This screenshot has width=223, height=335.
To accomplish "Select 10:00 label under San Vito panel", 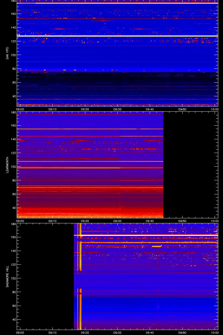I will [x=215, y=109].
